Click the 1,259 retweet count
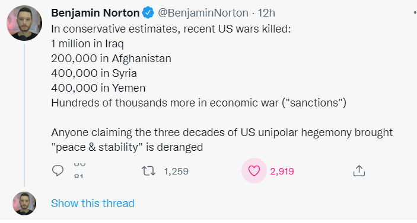417x223 pixels. click(176, 172)
